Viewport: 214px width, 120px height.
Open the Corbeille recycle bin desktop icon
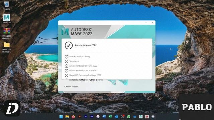coord(7,5)
